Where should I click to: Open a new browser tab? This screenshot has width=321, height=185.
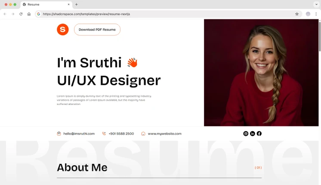pyautogui.click(x=76, y=4)
